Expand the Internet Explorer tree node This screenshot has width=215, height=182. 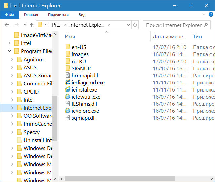pyautogui.click(x=12, y=108)
